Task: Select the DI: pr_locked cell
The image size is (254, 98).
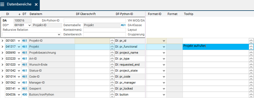Action: tap(130, 89)
